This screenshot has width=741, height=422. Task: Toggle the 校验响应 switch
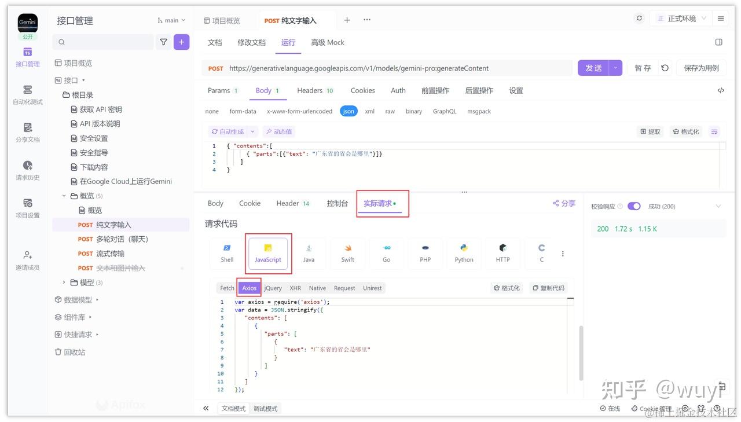[x=633, y=206]
